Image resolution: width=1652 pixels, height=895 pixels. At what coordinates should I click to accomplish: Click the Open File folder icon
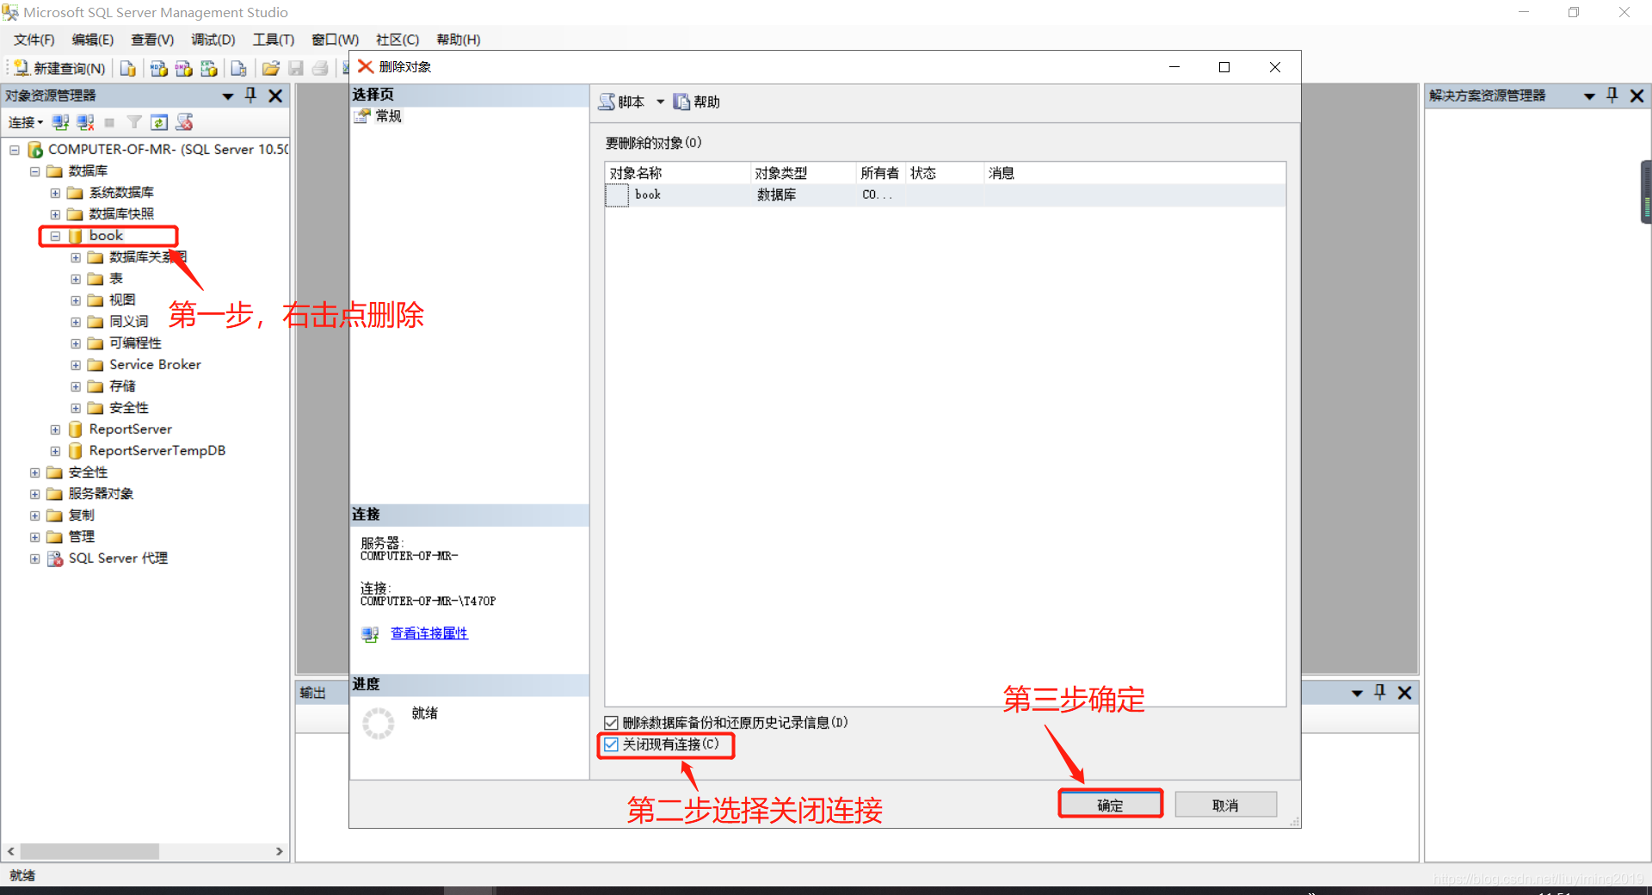point(270,68)
